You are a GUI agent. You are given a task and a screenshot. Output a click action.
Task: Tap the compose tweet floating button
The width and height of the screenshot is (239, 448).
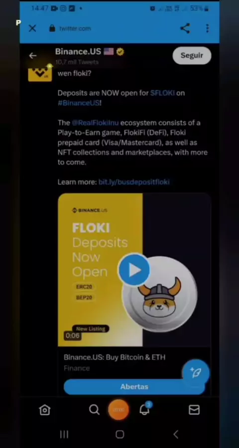(196, 373)
